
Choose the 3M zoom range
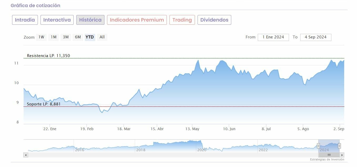pyautogui.click(x=66, y=37)
